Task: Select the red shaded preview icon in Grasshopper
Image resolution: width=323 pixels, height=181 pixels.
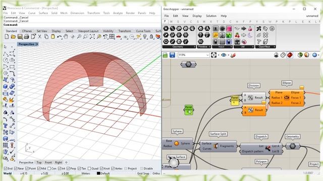Action: [290, 55]
